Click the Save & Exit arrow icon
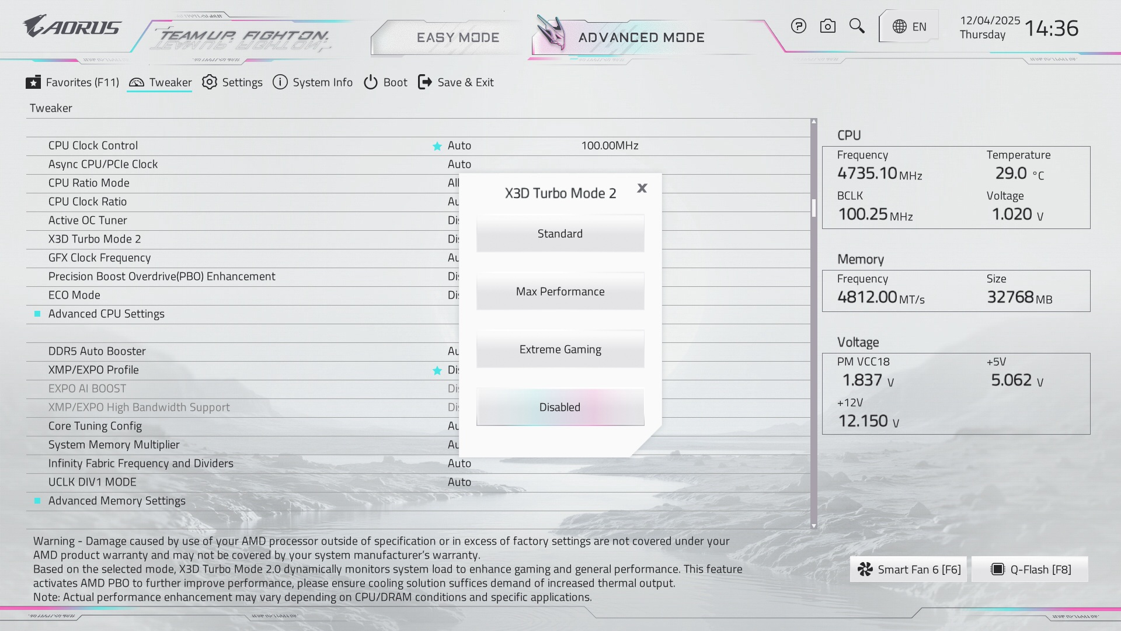This screenshot has width=1121, height=631. click(x=425, y=82)
